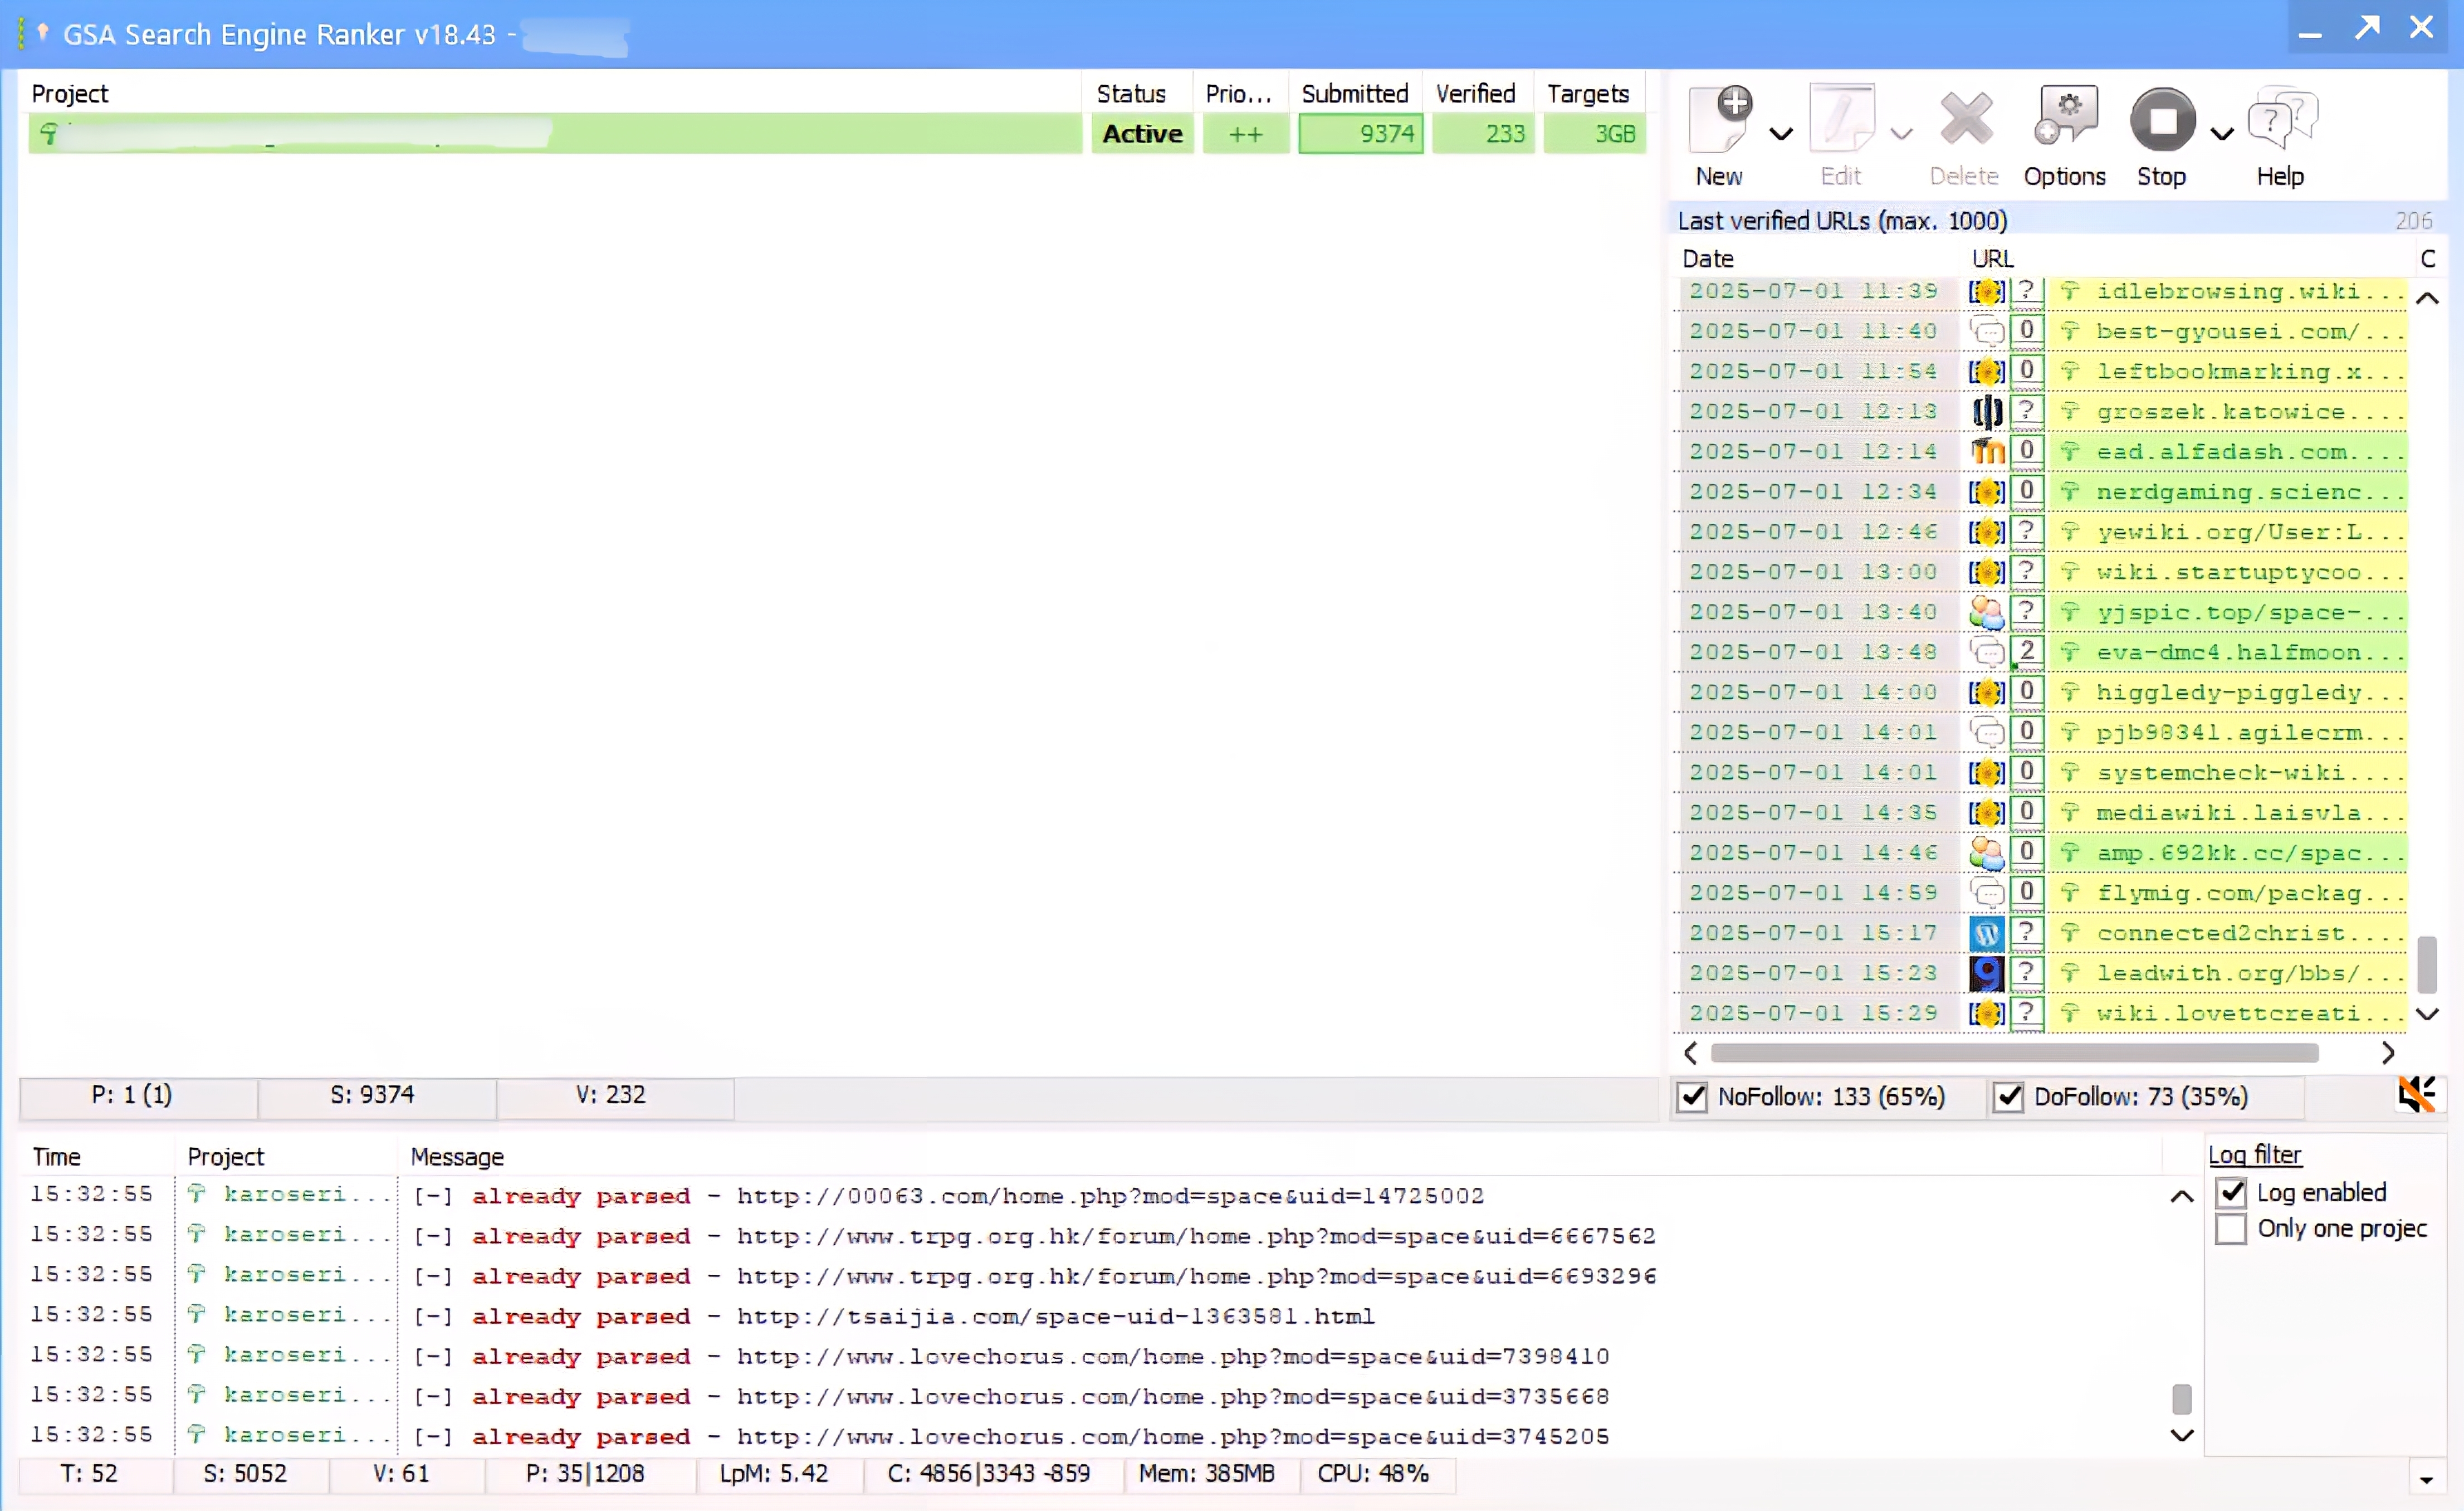Open the New button dropdown arrow
The height and width of the screenshot is (1511, 2464).
click(x=1781, y=133)
